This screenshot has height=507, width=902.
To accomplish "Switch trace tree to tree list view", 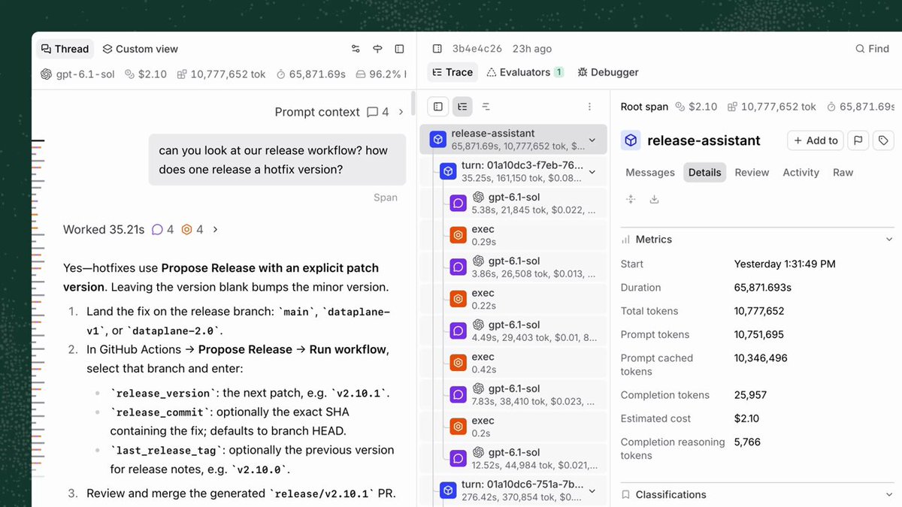I will (x=462, y=107).
